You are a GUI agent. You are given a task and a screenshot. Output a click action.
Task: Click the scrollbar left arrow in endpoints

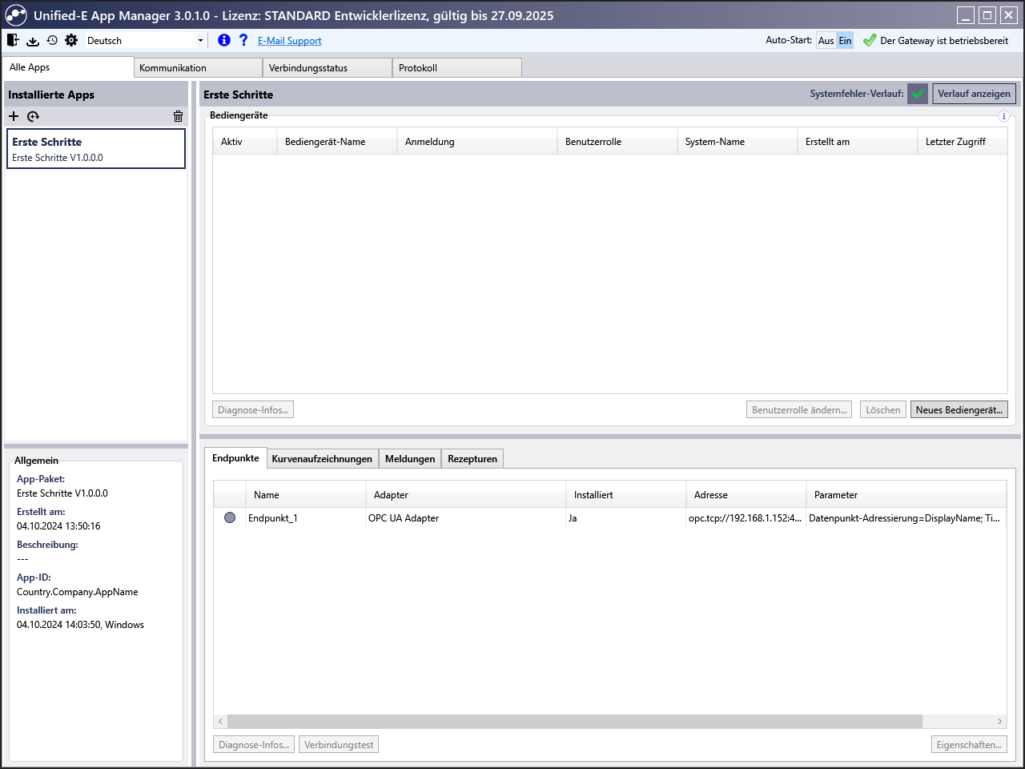(221, 721)
